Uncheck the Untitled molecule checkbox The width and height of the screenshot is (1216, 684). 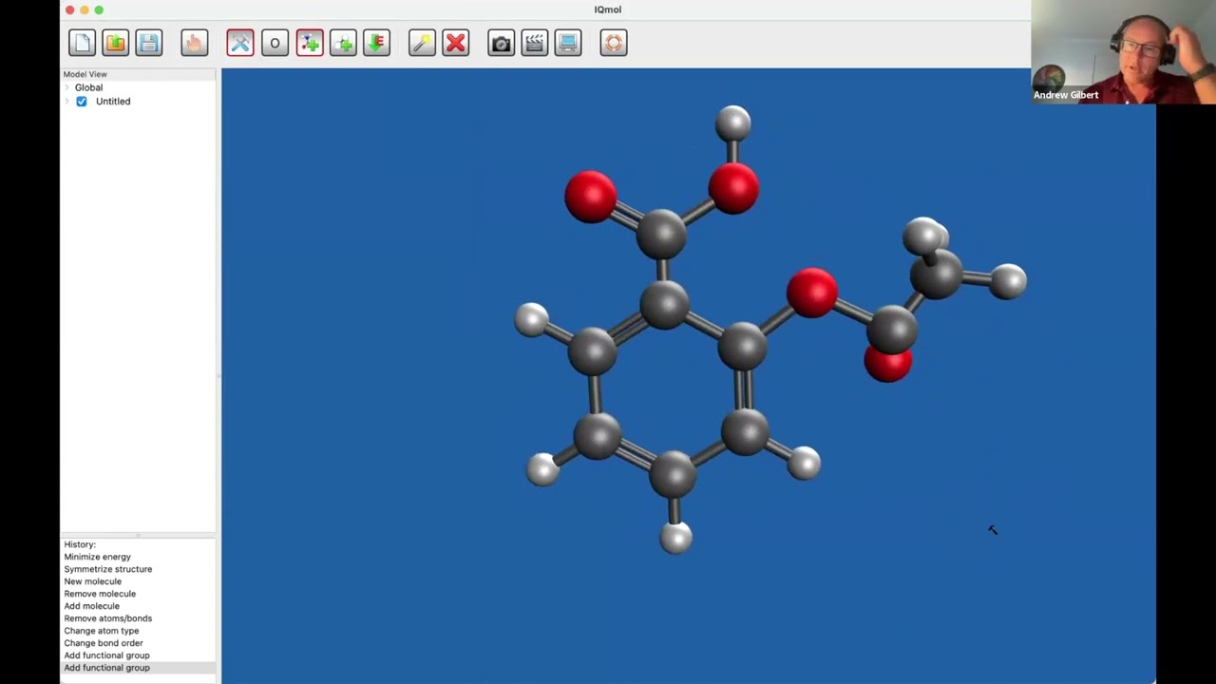coord(82,102)
